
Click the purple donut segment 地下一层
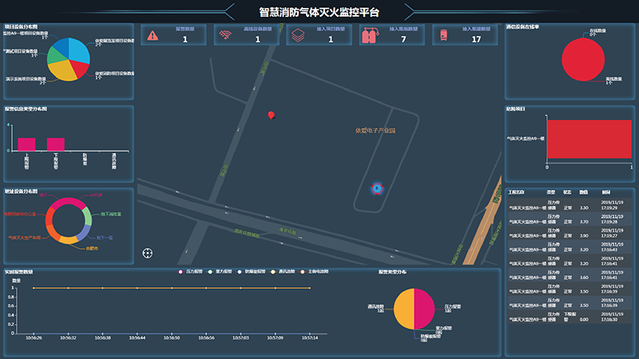pyautogui.click(x=84, y=232)
